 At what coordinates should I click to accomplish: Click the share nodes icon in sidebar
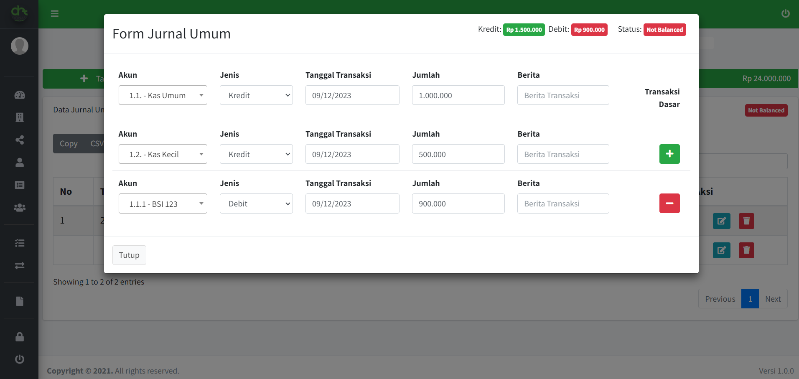[x=20, y=140]
